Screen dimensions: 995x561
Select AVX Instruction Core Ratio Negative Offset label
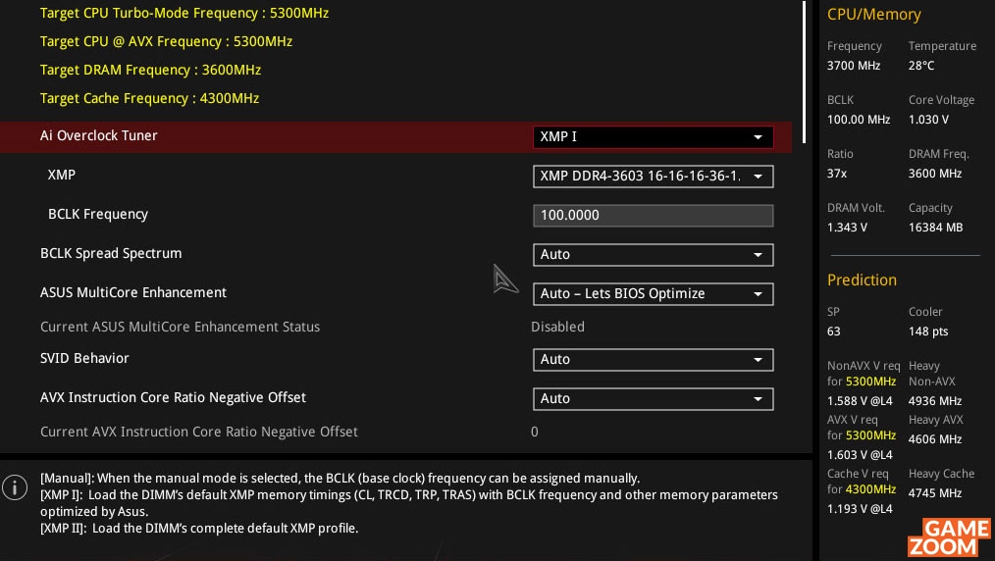pos(174,397)
